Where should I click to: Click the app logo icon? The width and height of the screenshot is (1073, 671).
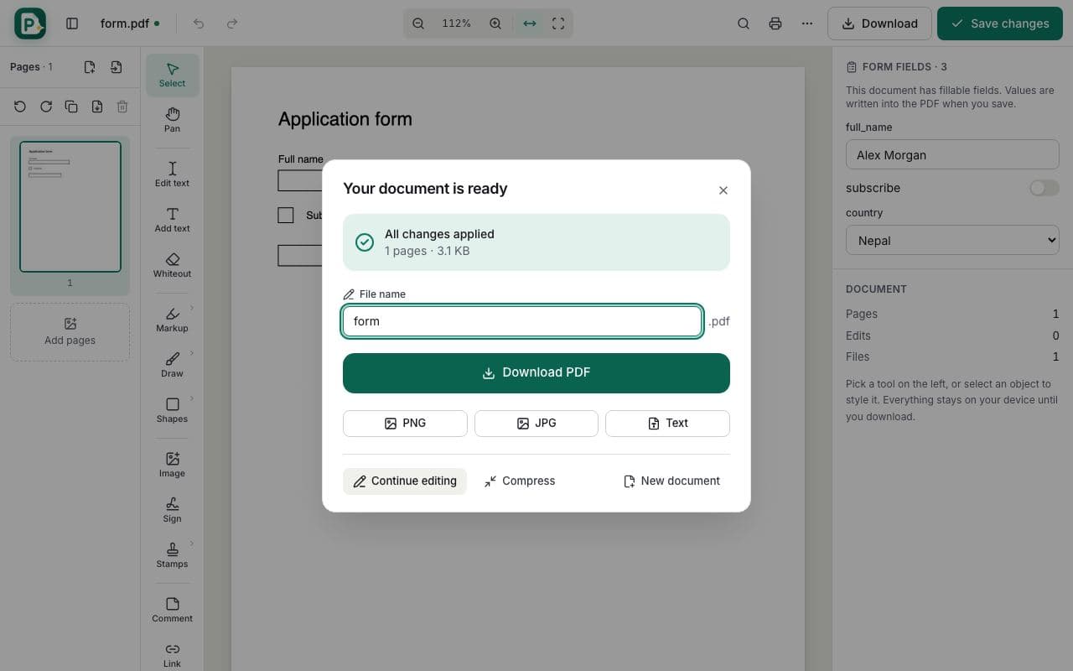point(30,23)
